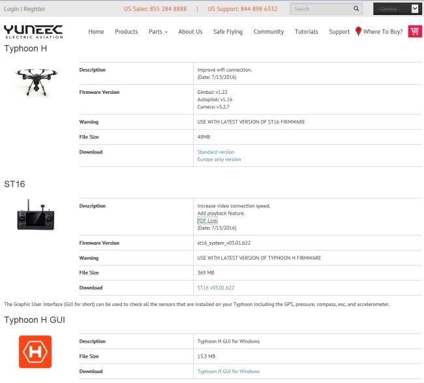Open the Register link
Viewport: 424px width, 383px height.
35,9
